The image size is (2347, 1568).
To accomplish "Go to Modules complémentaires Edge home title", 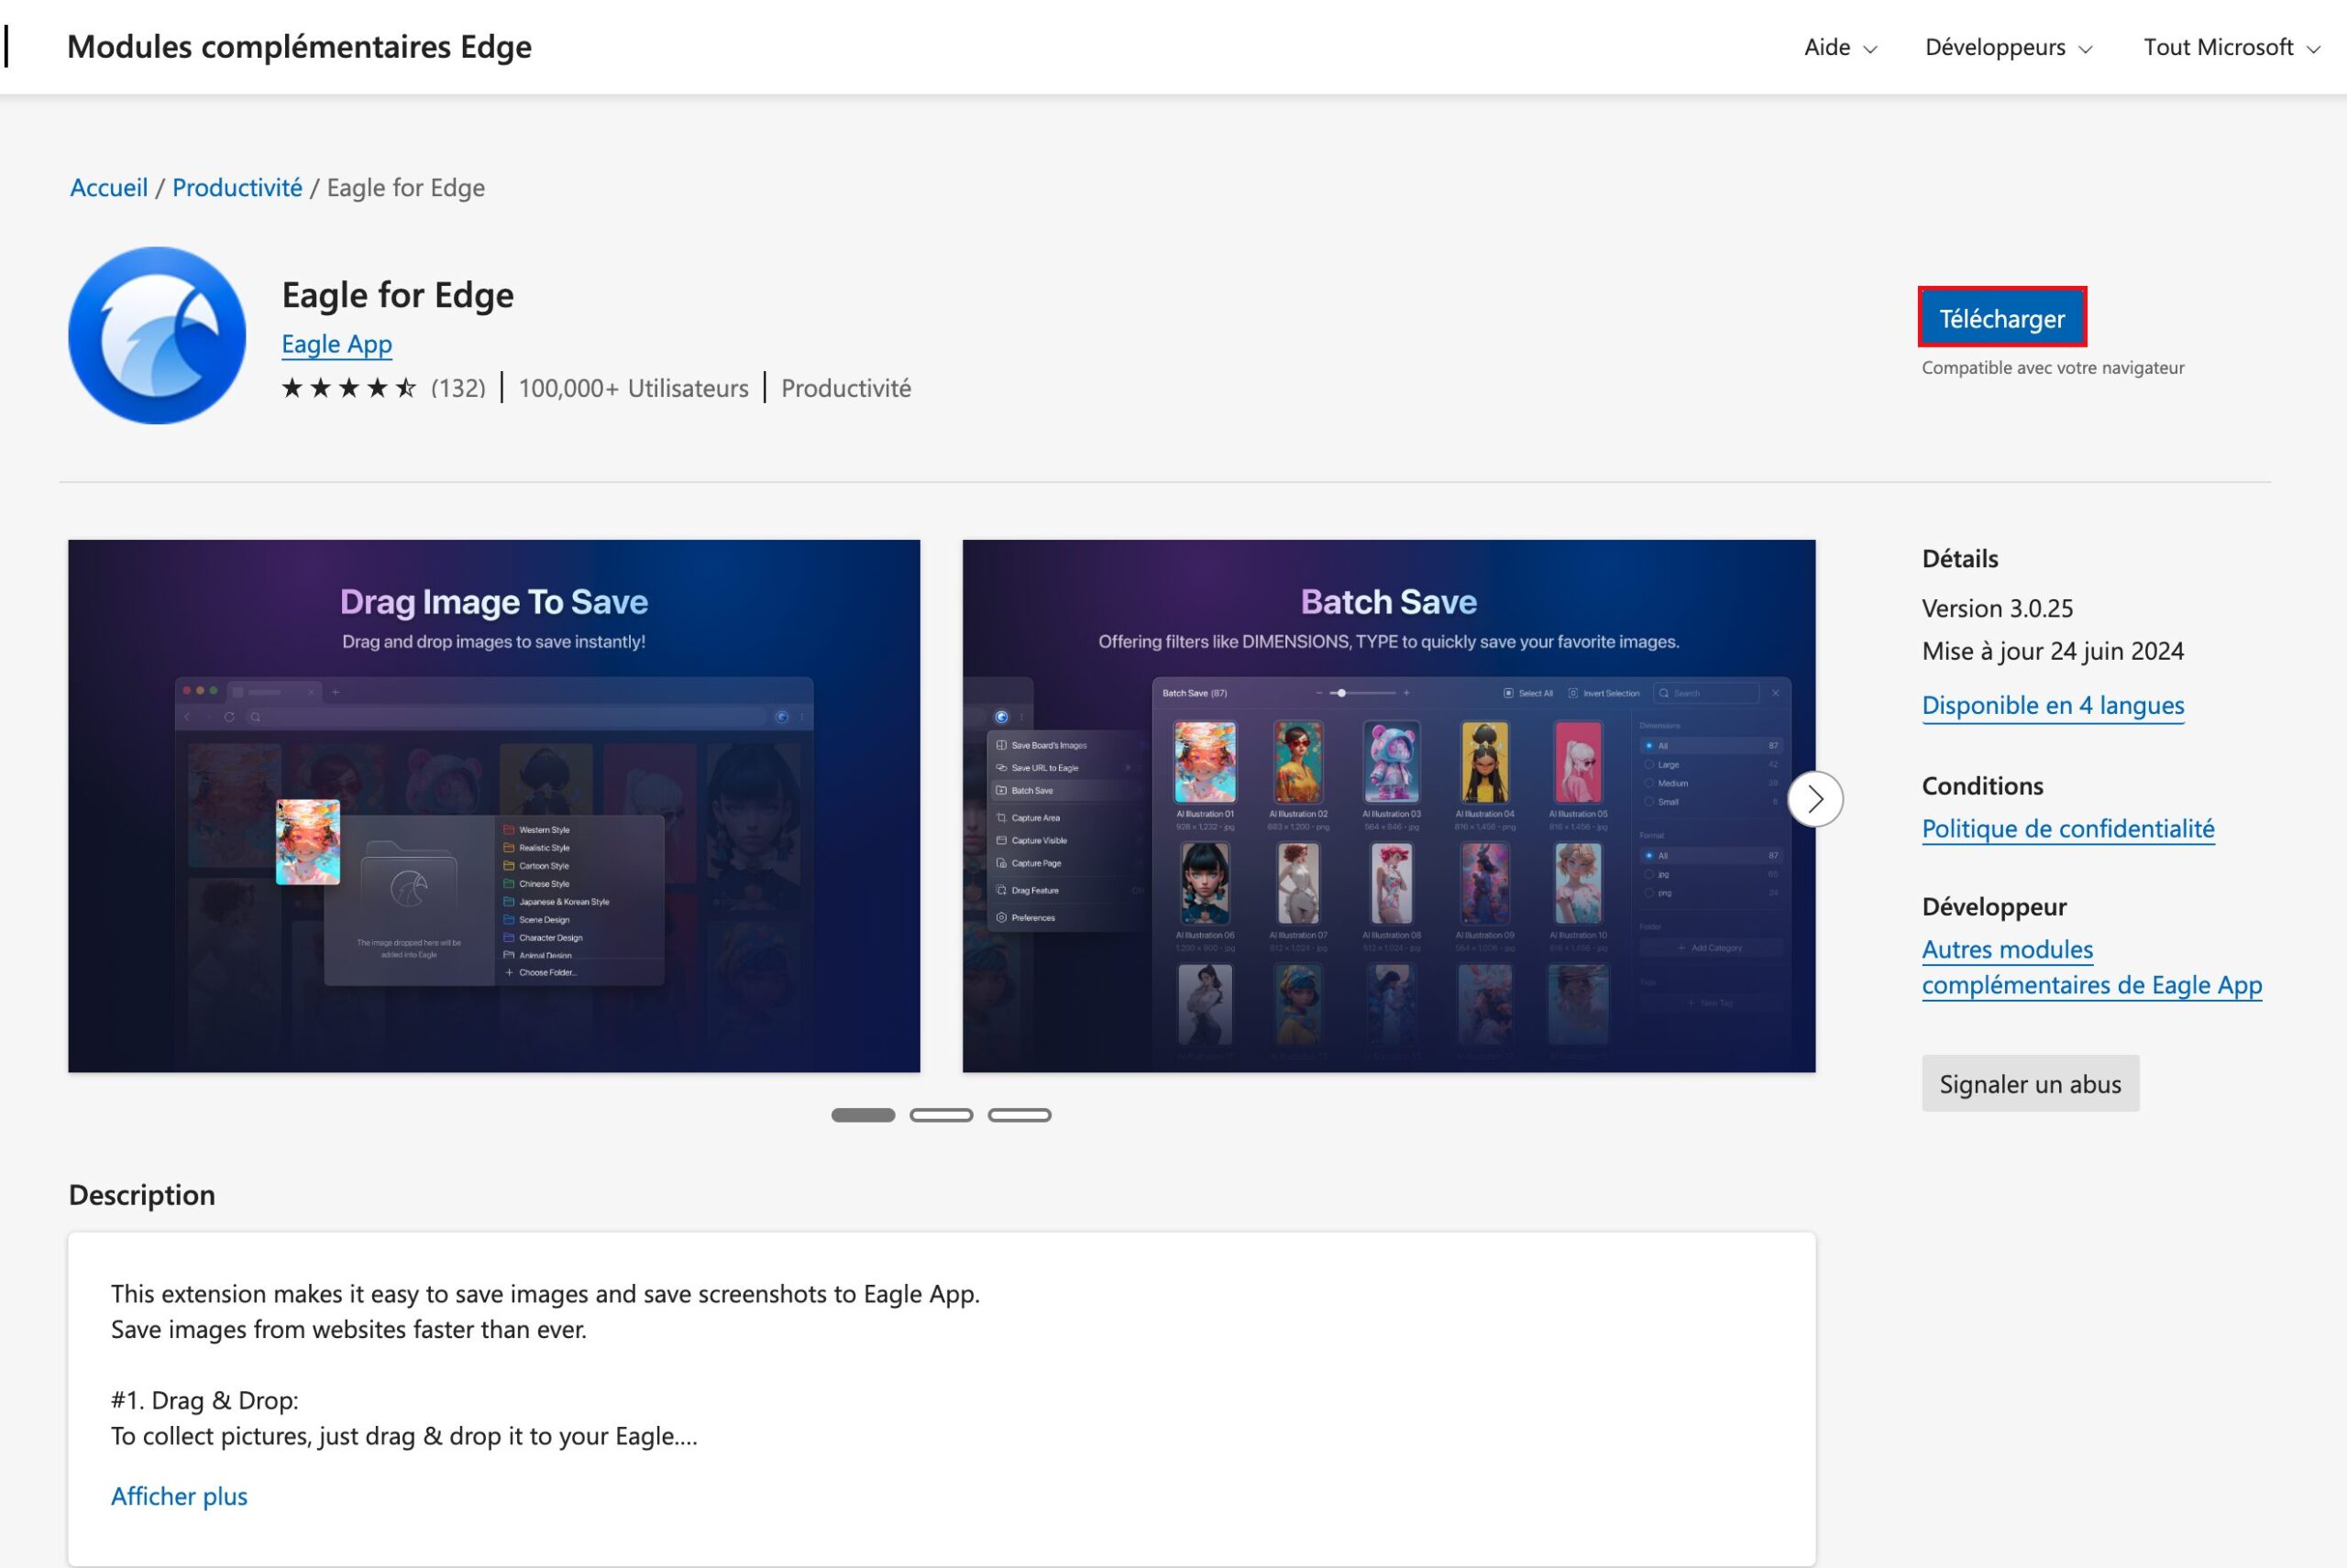I will tap(299, 47).
